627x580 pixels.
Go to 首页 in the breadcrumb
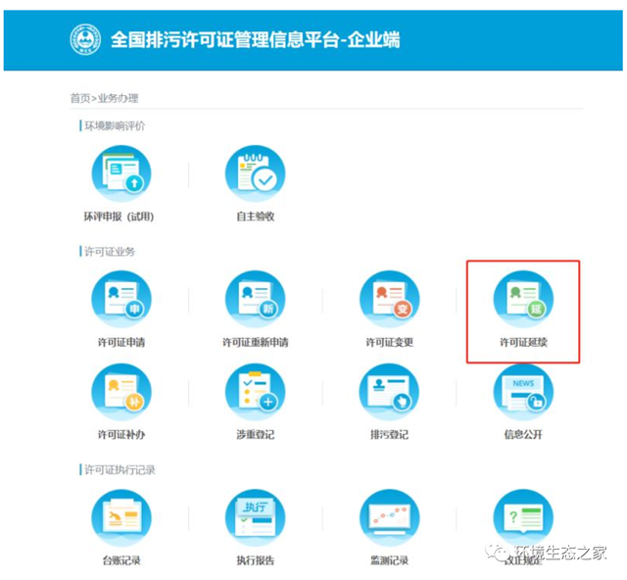click(x=80, y=98)
